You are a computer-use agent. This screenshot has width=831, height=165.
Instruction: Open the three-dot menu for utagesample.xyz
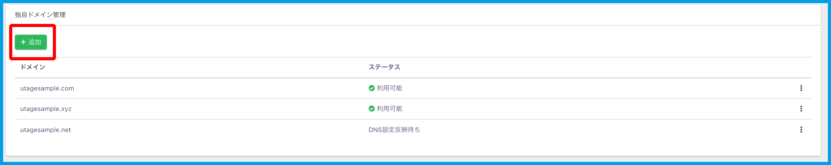[x=801, y=109]
